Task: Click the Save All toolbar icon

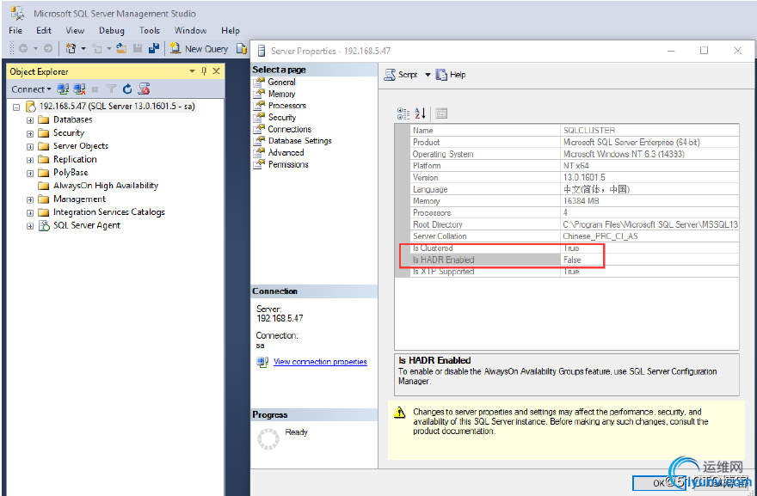Action: [x=154, y=48]
